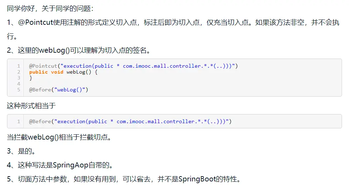The width and height of the screenshot is (349, 187).
Task: Click the 'void' keyword in the code
Action: point(57,72)
